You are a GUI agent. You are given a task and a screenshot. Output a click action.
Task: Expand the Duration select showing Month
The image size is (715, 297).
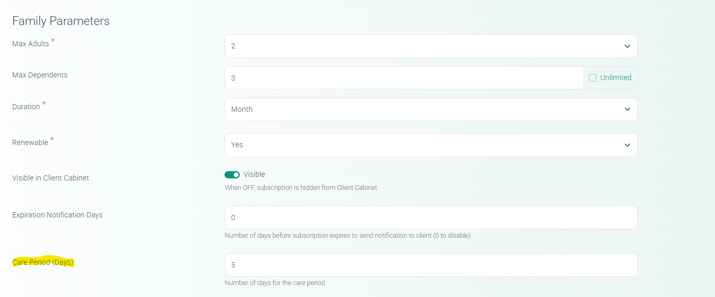(417, 109)
